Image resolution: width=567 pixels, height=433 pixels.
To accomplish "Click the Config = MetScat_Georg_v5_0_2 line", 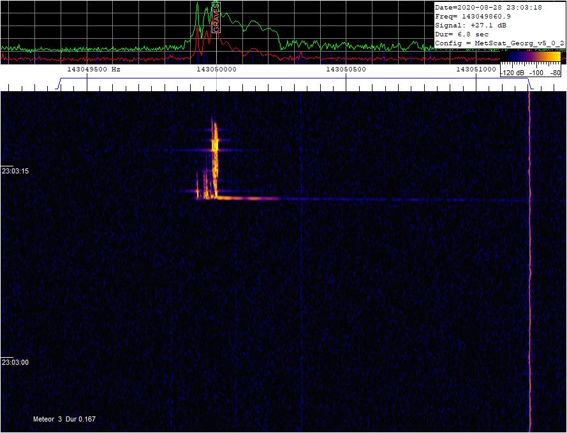I will tap(499, 43).
